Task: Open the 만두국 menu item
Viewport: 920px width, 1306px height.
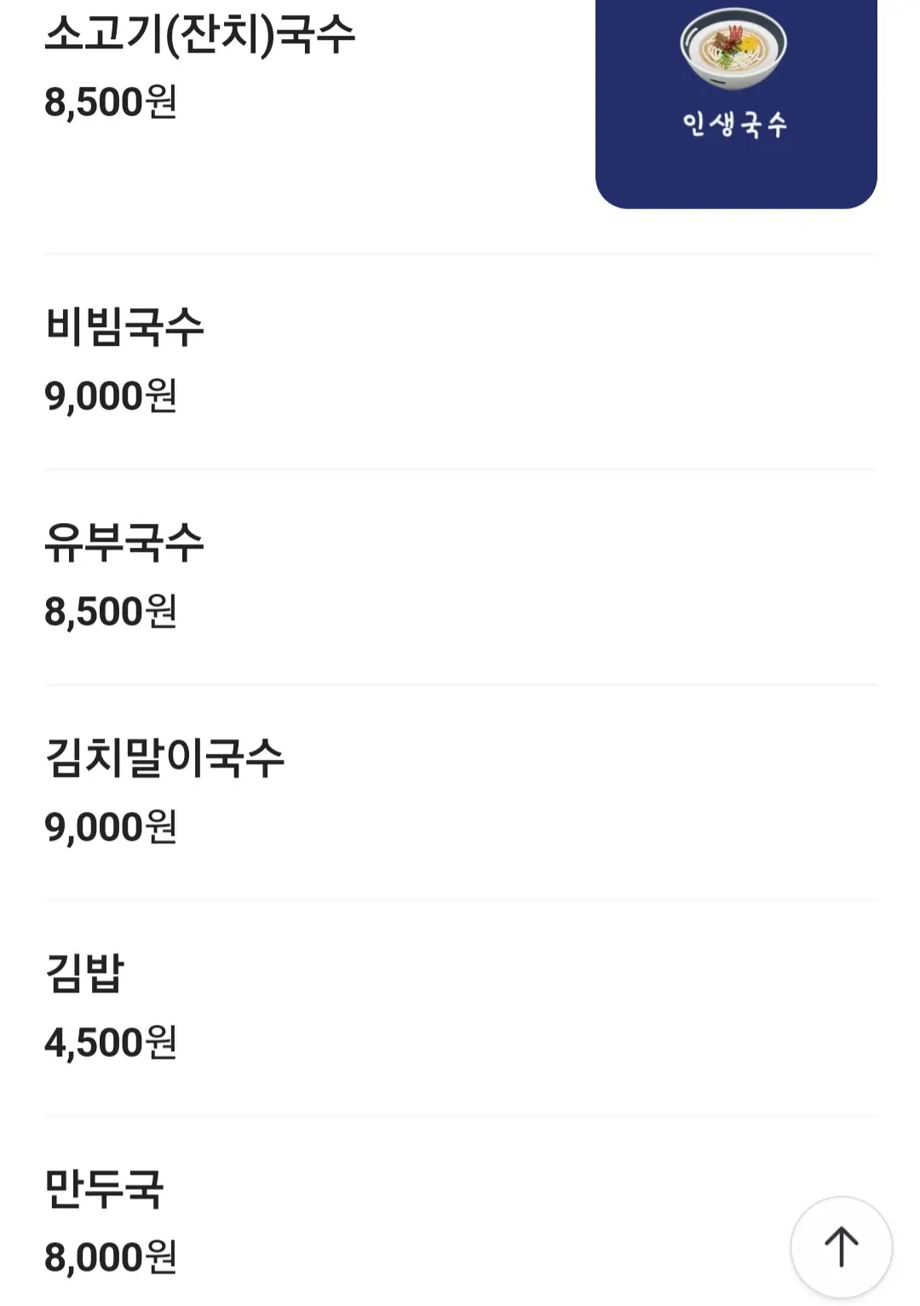Action: click(104, 1189)
